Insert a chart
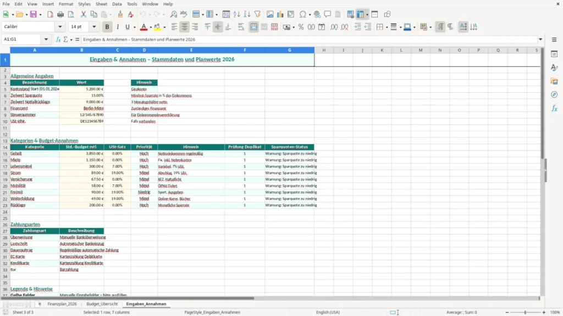This screenshot has height=316, width=563. pos(280,14)
